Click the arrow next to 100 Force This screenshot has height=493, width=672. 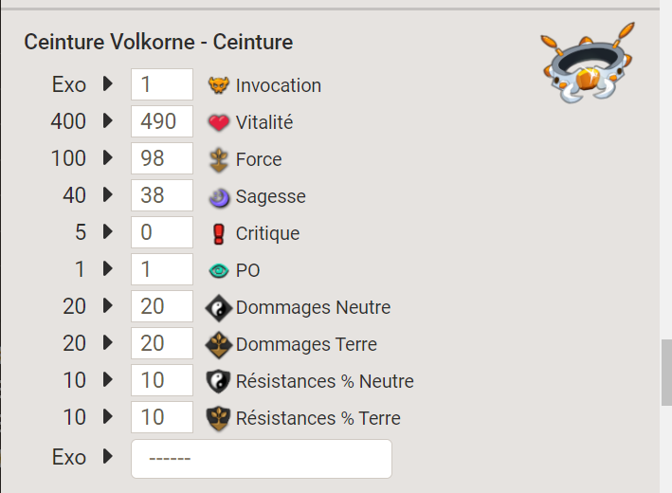pos(108,157)
